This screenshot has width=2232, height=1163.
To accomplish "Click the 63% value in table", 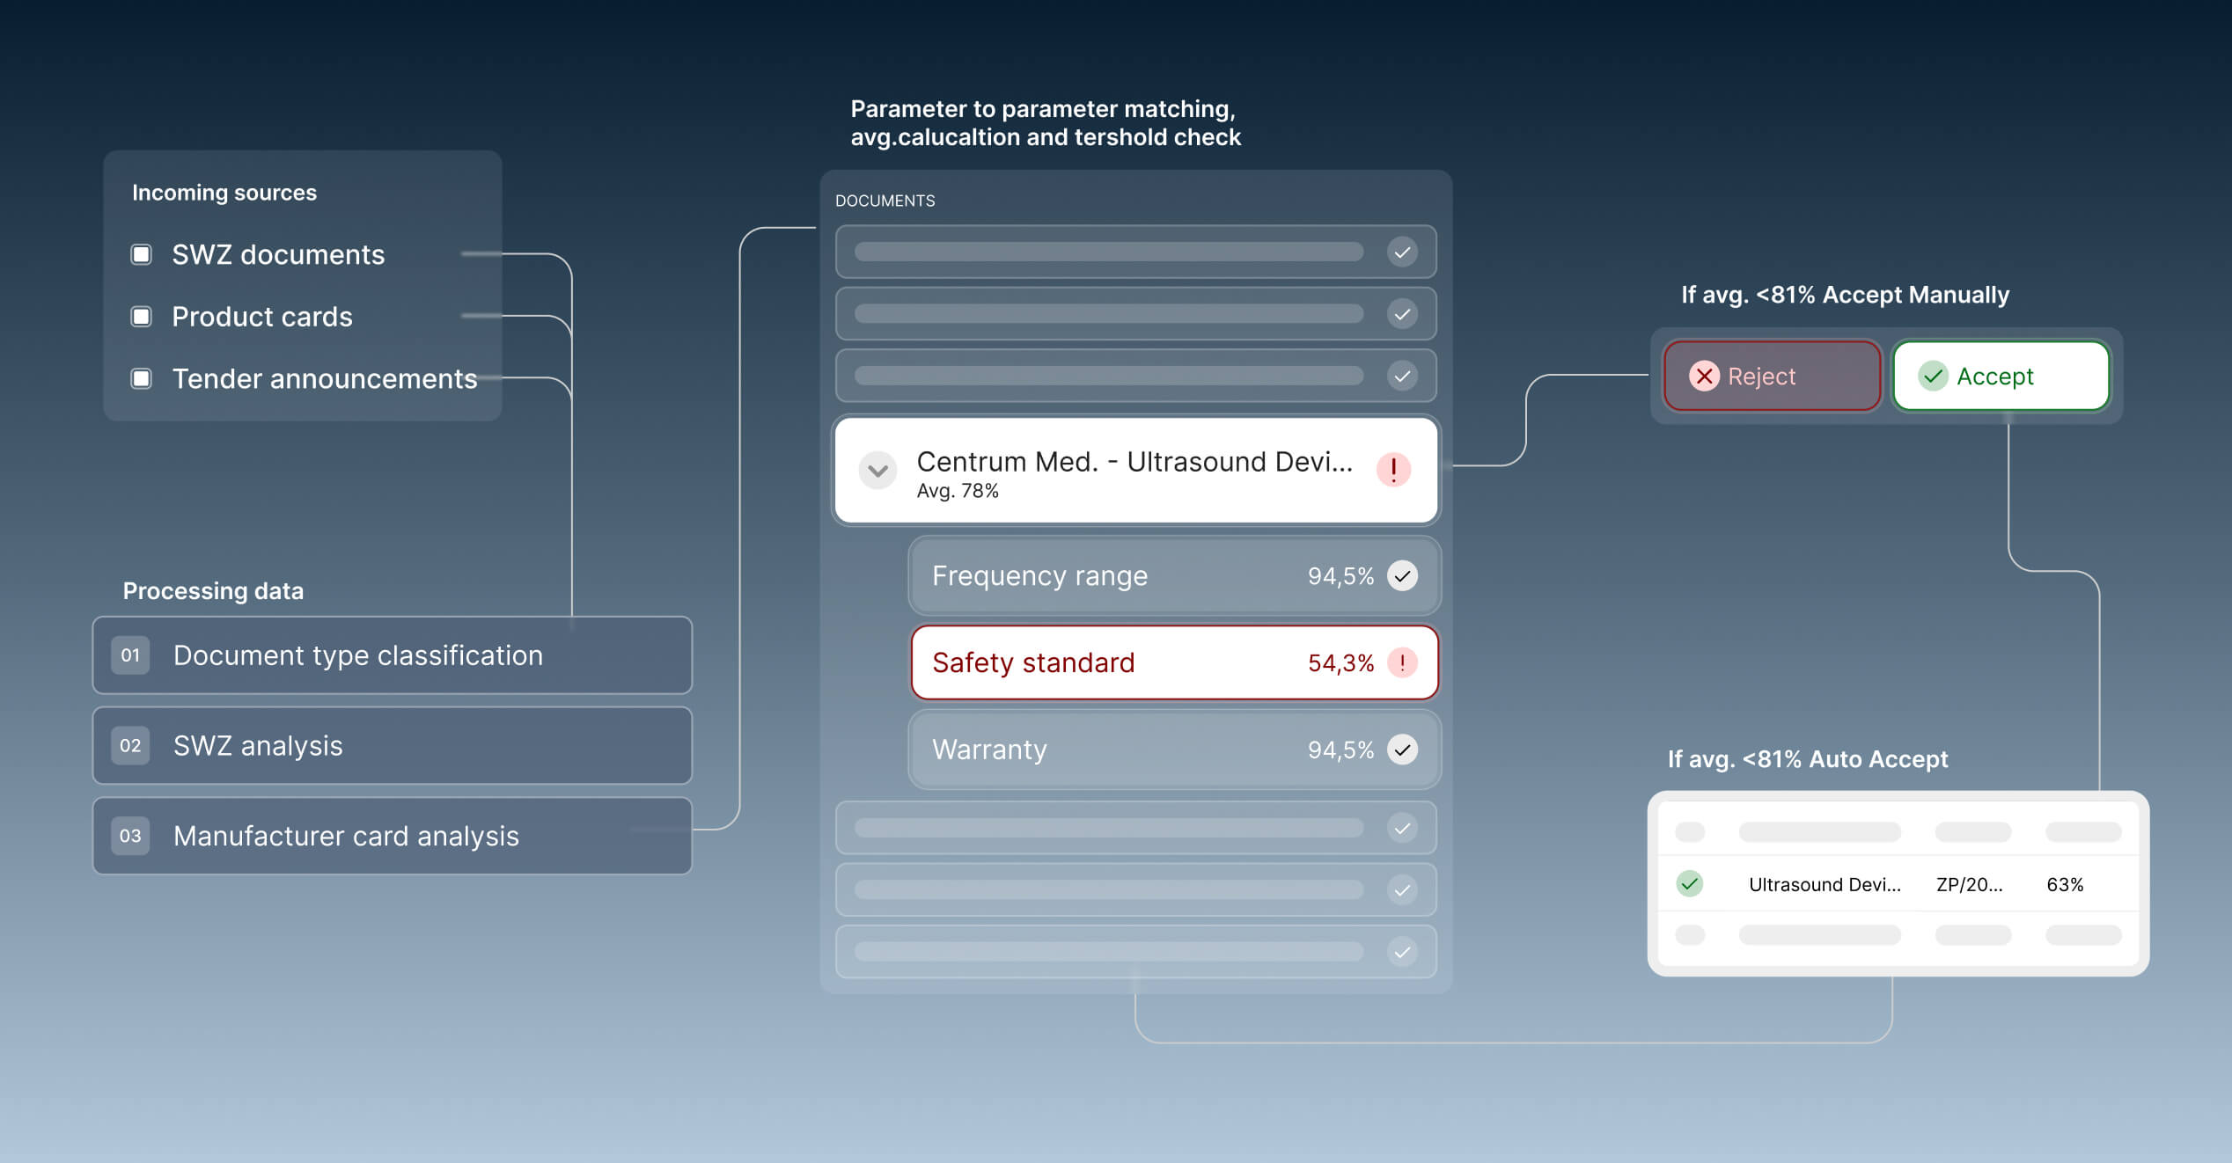I will point(2065,884).
